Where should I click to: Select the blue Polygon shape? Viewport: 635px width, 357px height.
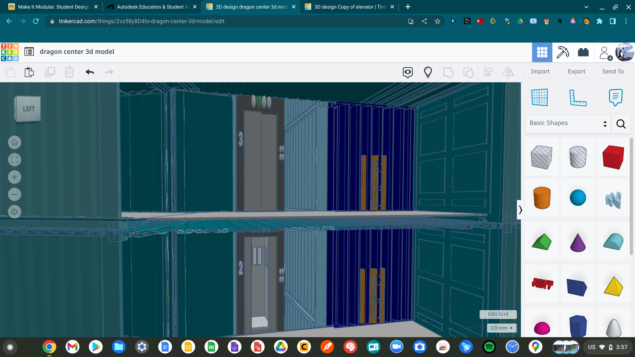click(578, 326)
